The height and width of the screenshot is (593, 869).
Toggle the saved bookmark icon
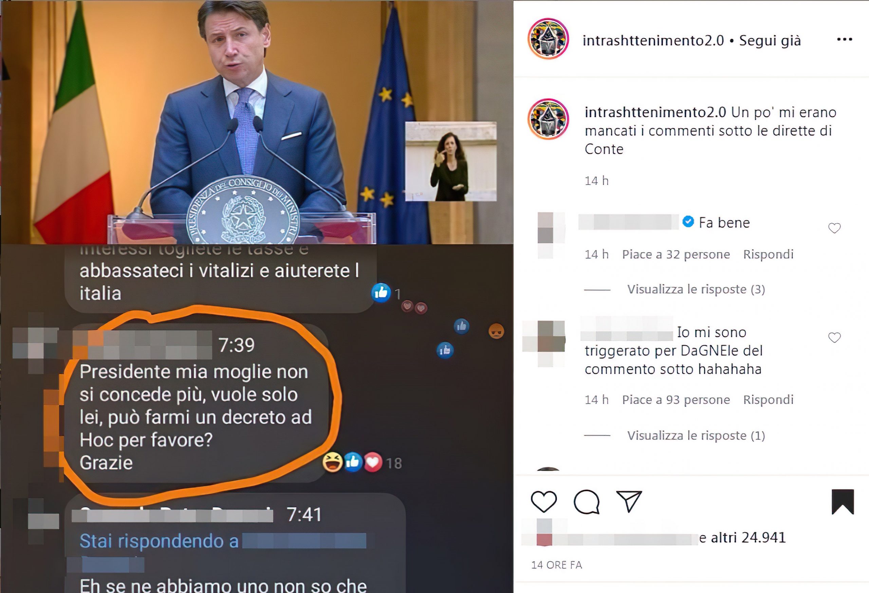click(843, 501)
